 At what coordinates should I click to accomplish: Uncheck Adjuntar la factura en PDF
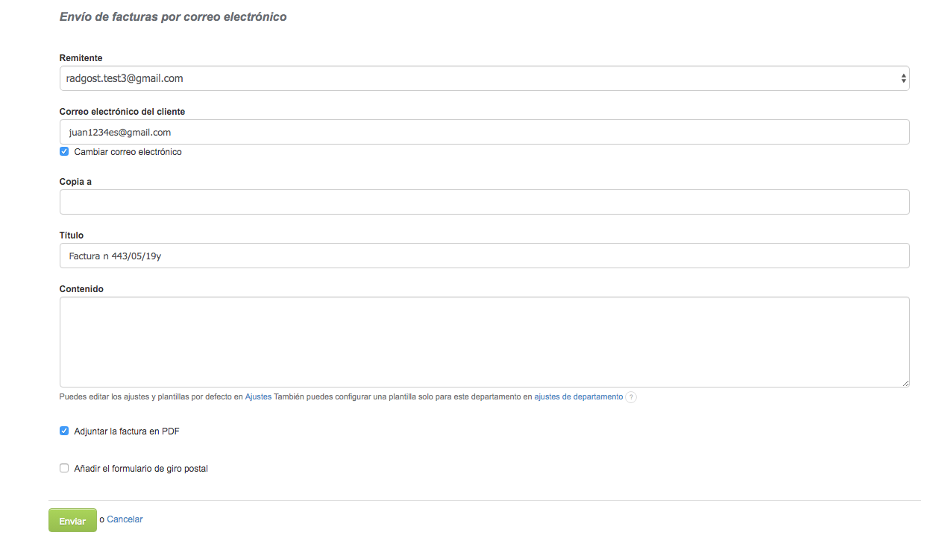point(64,431)
